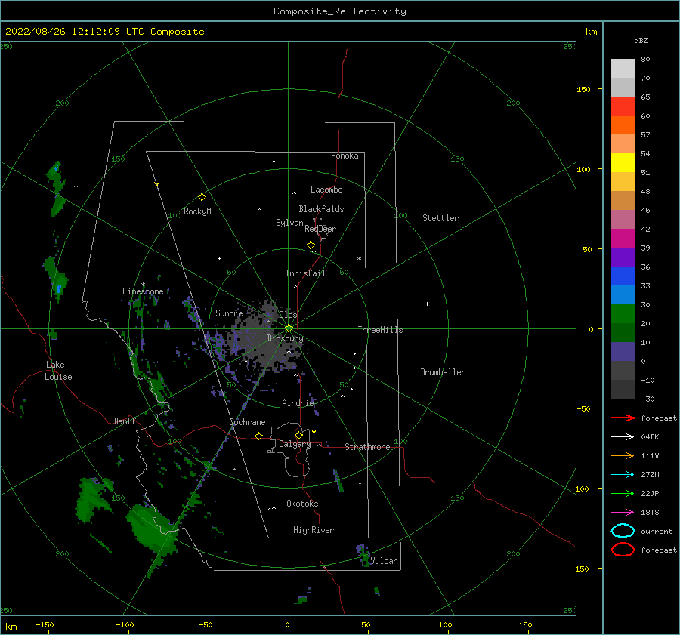Screen dimensions: 680x635
Task: Click the Strathmore label
Action: click(x=367, y=447)
